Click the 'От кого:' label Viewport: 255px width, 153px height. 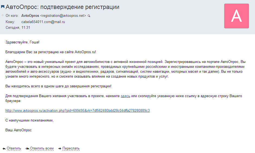click(12, 16)
